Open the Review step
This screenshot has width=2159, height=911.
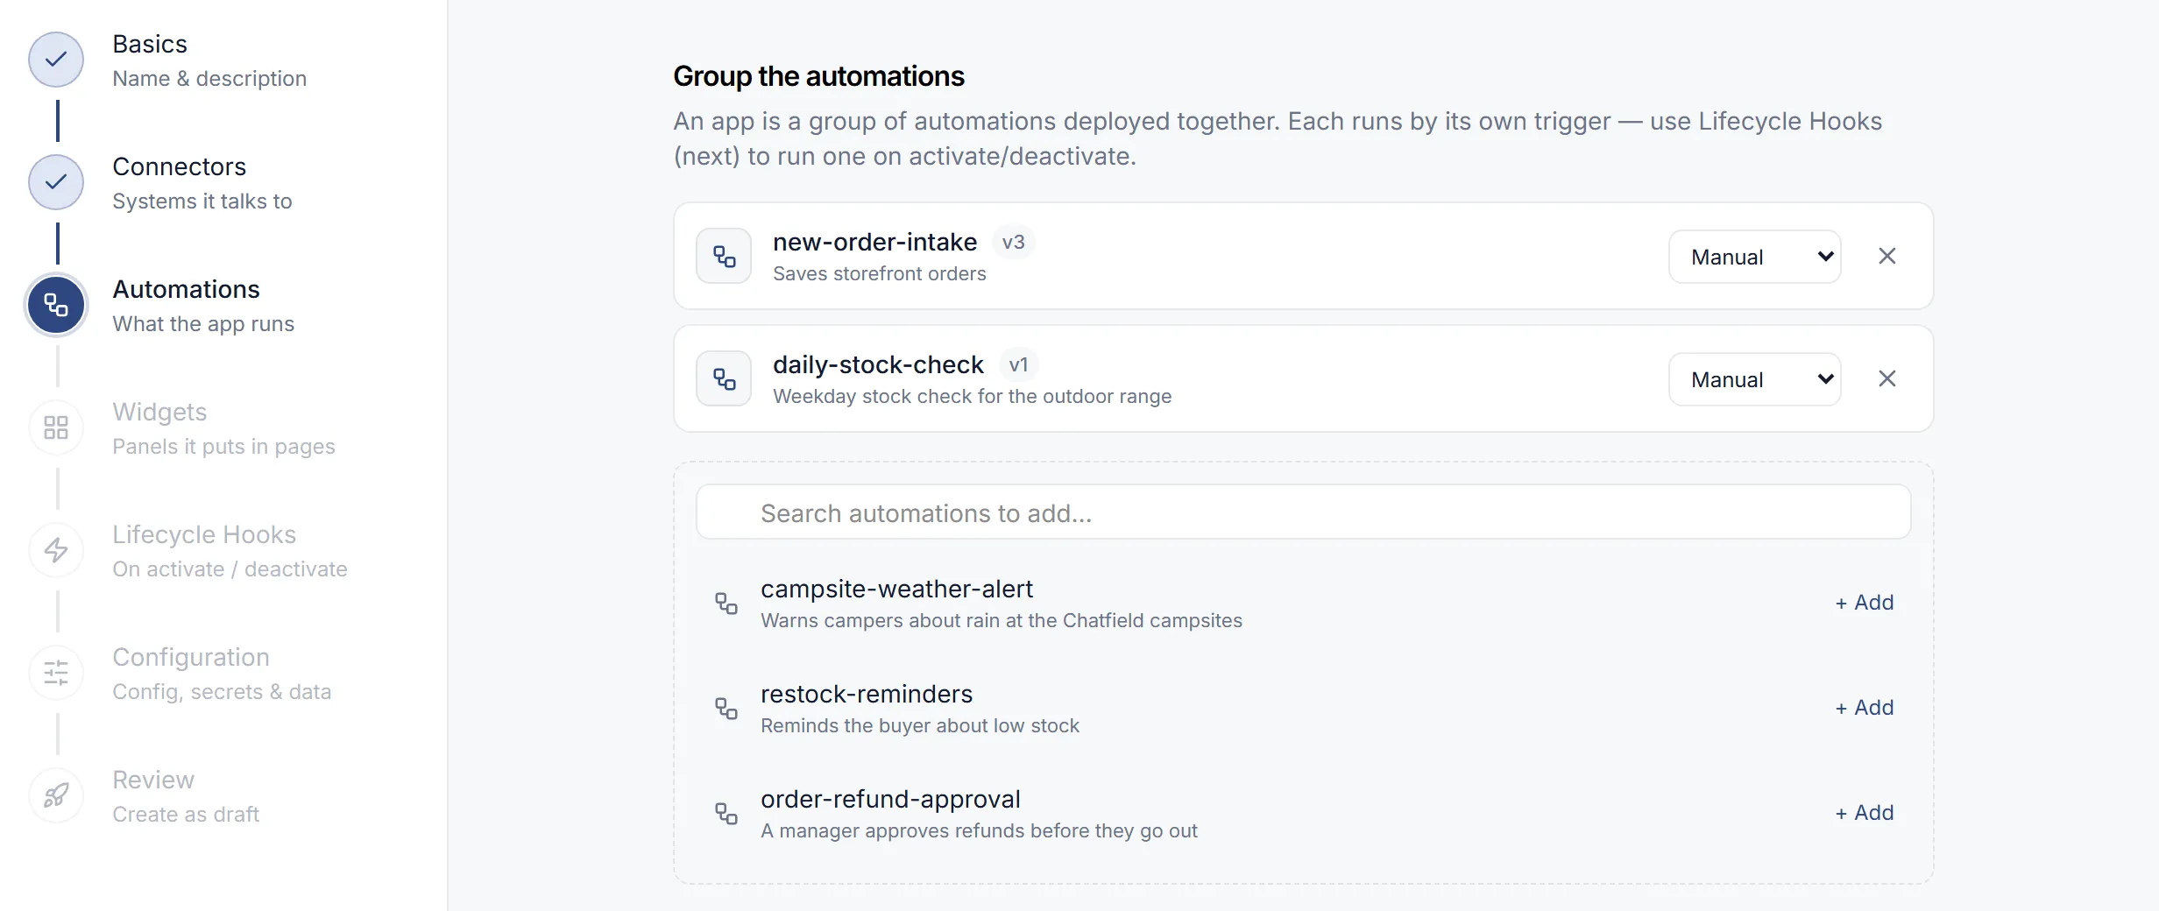[x=153, y=780]
